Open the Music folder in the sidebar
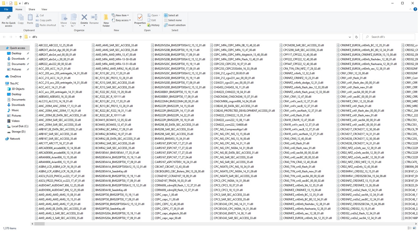 pos(13,110)
